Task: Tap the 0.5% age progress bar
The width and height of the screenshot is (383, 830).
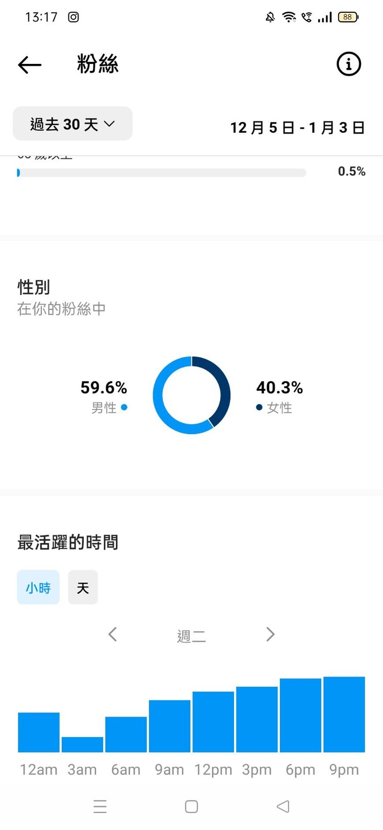Action: (x=162, y=173)
